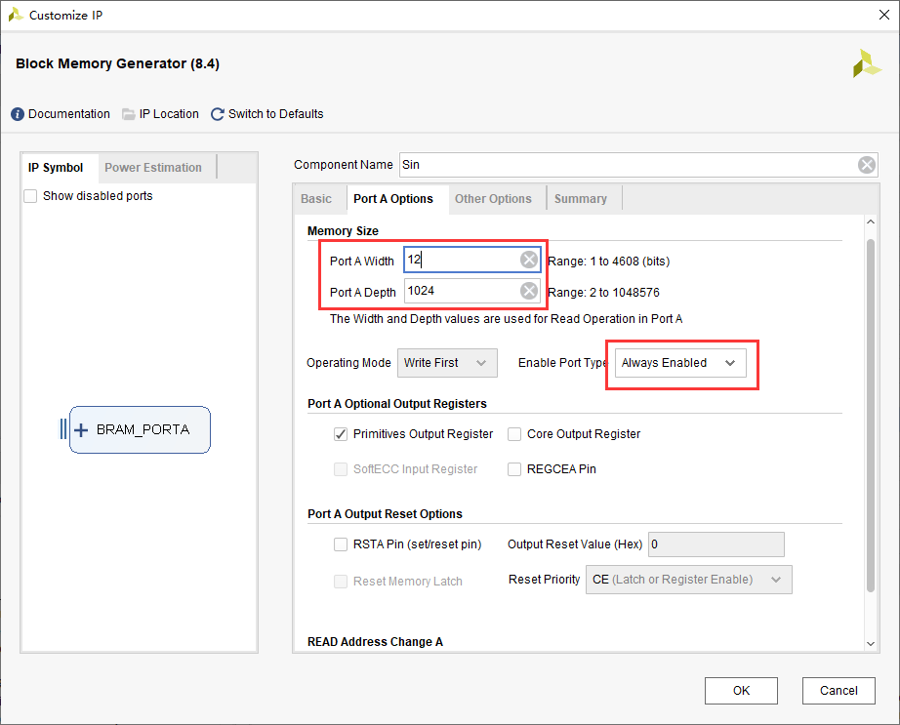Switch to the Other Options tab
This screenshot has width=900, height=725.
493,199
